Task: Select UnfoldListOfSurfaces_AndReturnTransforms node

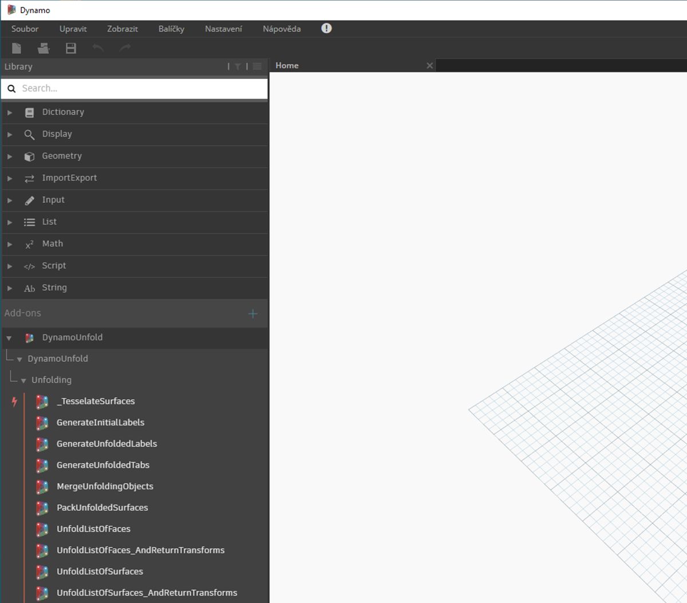Action: point(147,593)
